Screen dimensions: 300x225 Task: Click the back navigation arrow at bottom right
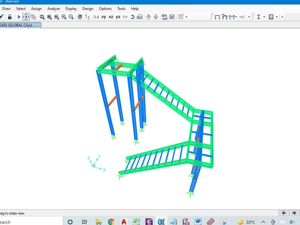[x=283, y=213]
